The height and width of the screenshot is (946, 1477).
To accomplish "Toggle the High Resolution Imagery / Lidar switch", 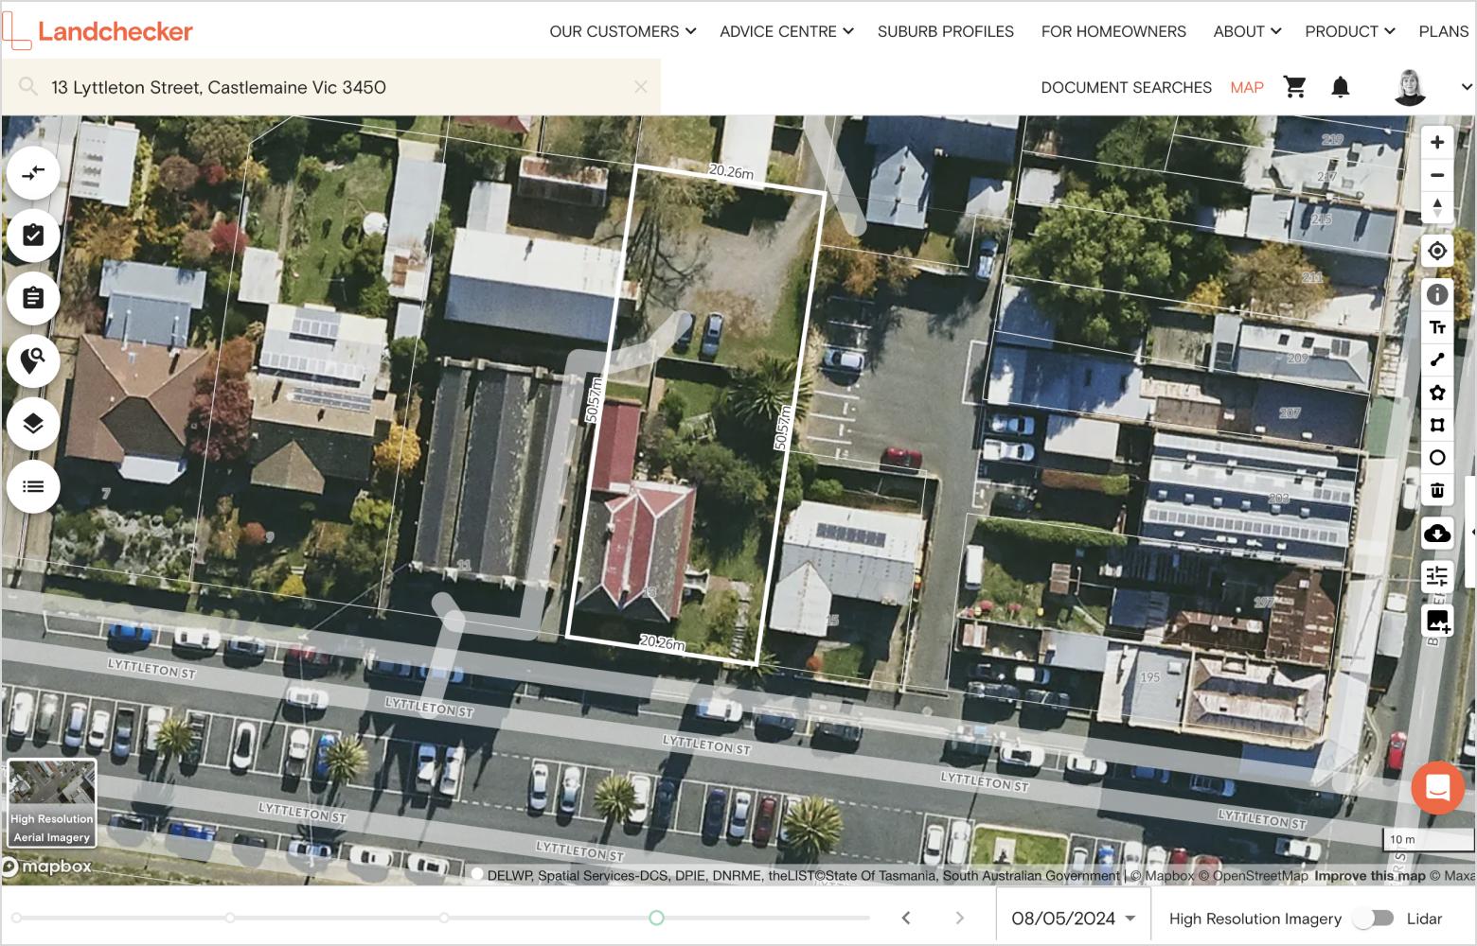I will coord(1374,918).
